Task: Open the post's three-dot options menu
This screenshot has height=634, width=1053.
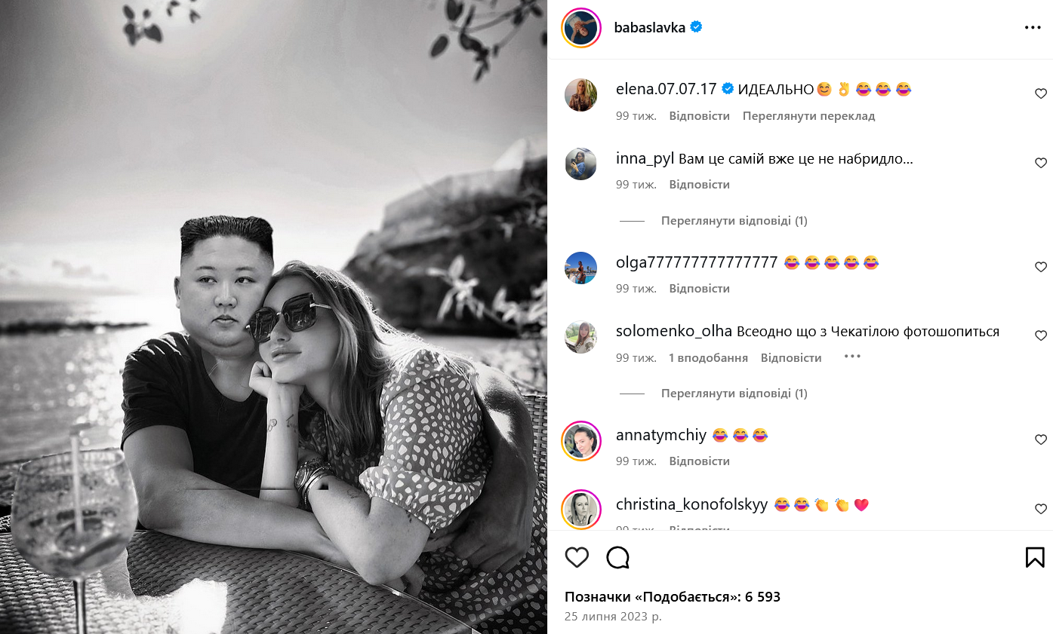Action: 1033,28
